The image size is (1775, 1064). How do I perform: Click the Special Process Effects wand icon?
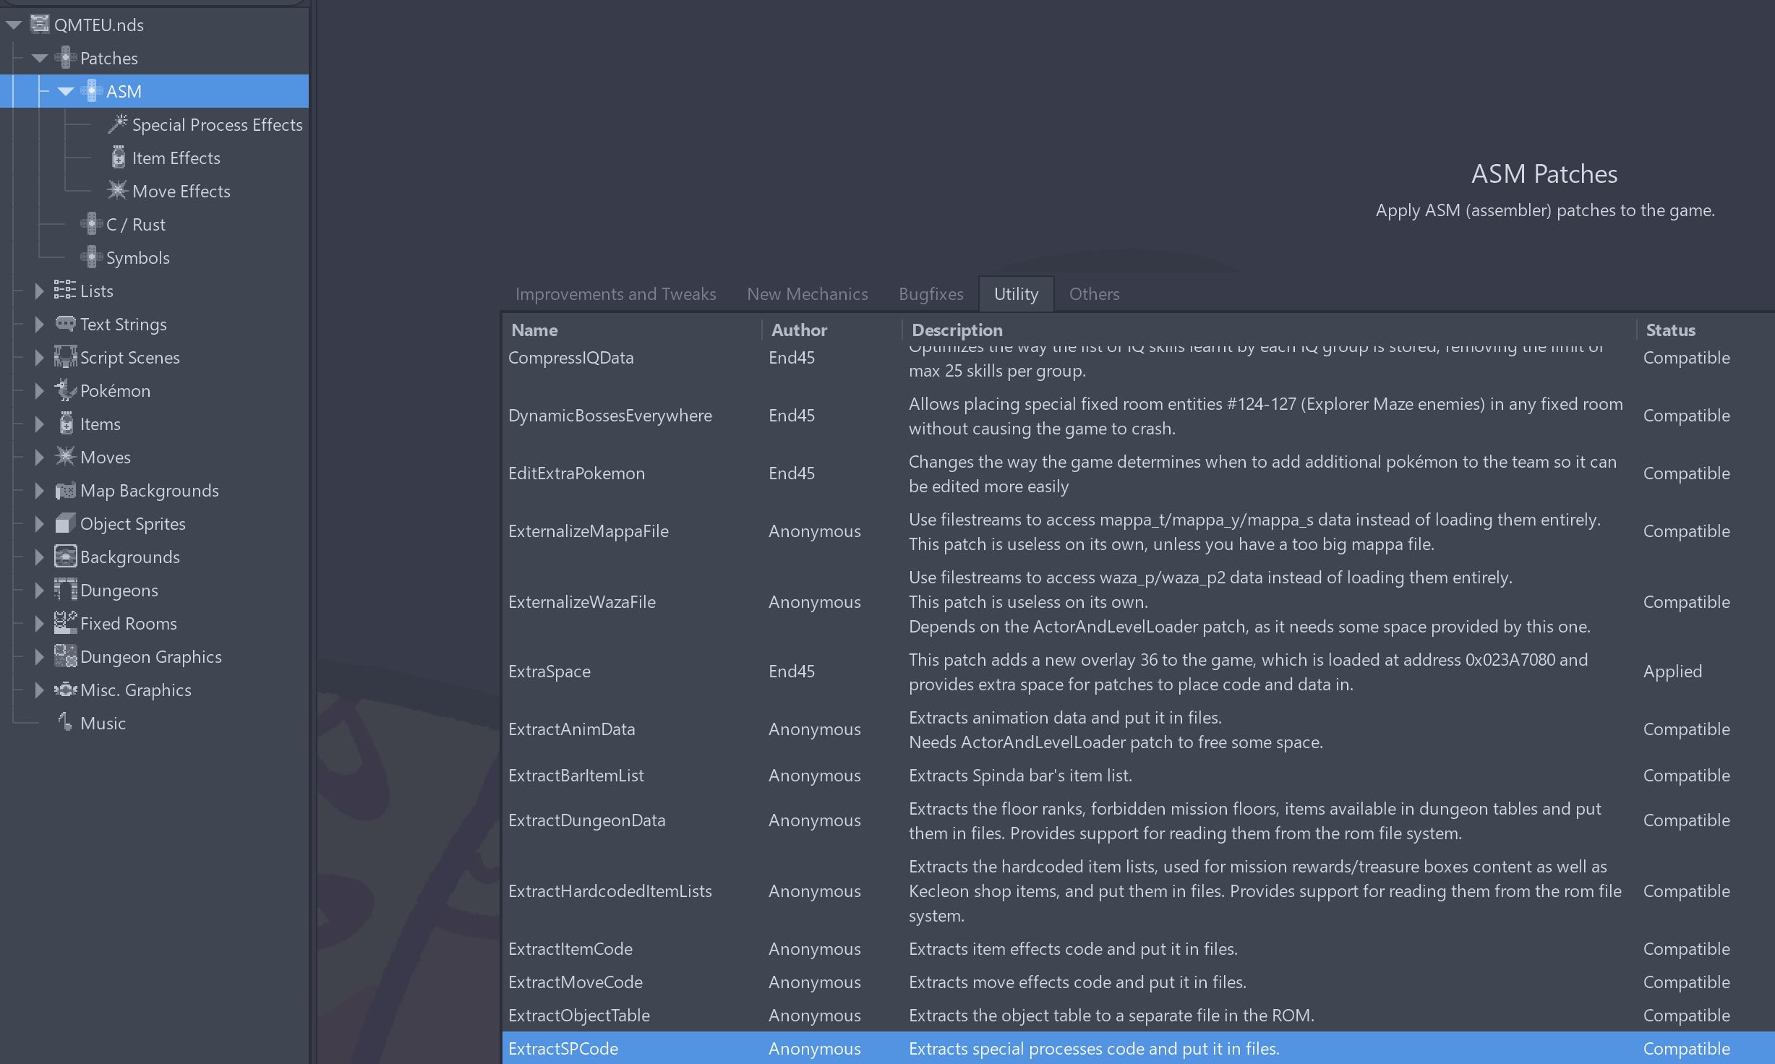click(117, 124)
